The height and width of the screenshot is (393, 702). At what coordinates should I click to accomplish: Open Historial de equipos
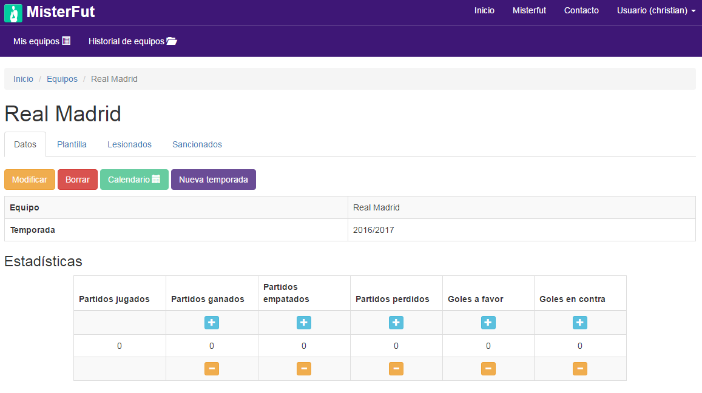(132, 41)
